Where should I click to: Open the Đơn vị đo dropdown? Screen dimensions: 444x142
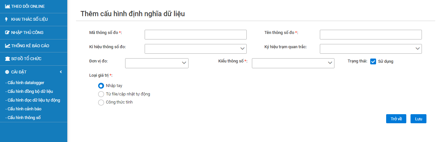[157, 63]
